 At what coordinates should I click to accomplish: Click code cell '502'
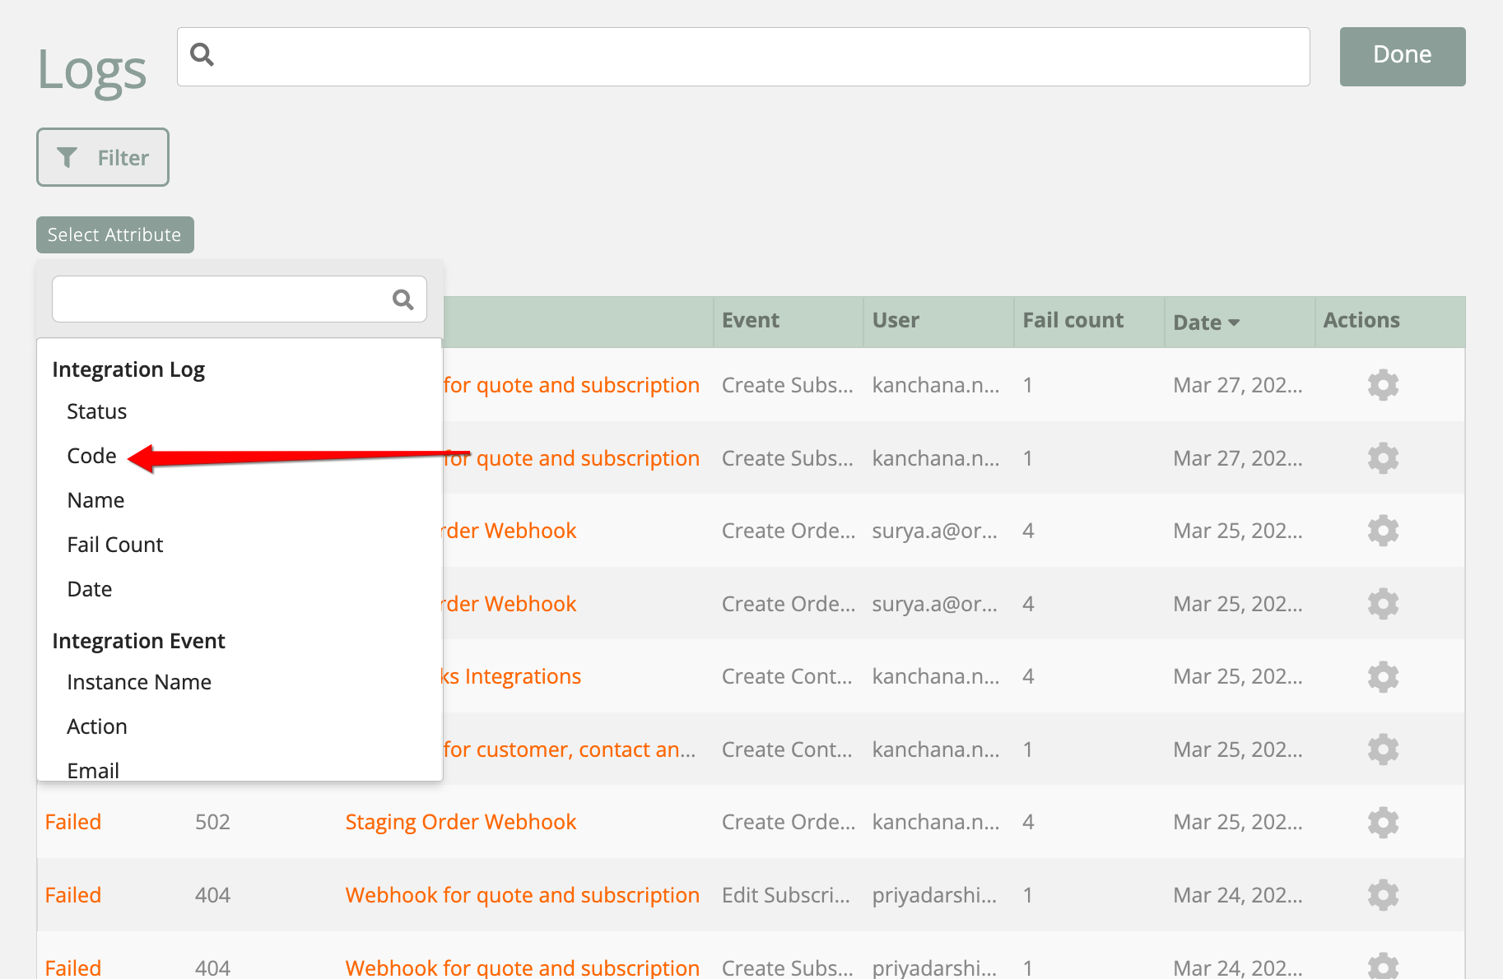pyautogui.click(x=212, y=822)
